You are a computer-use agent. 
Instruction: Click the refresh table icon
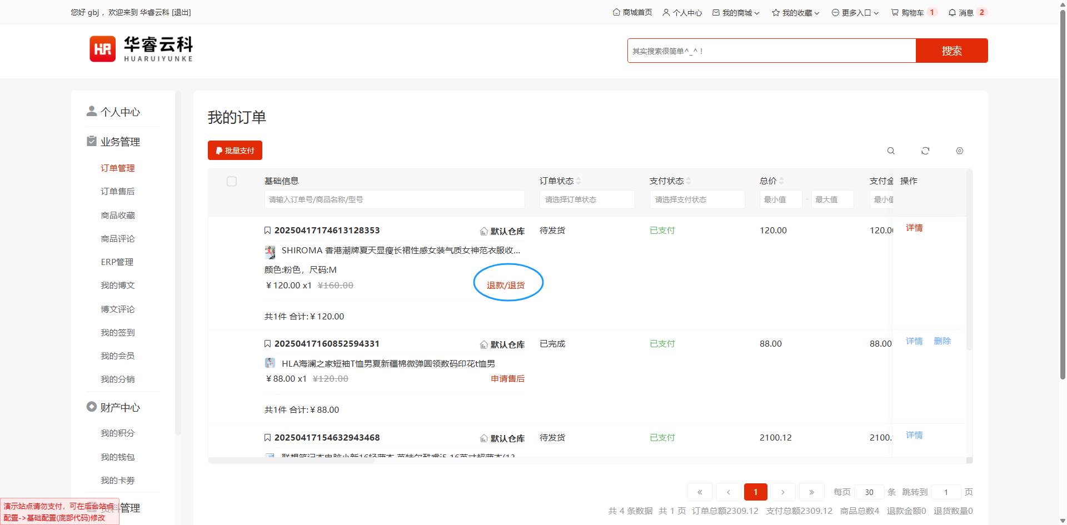pos(925,151)
